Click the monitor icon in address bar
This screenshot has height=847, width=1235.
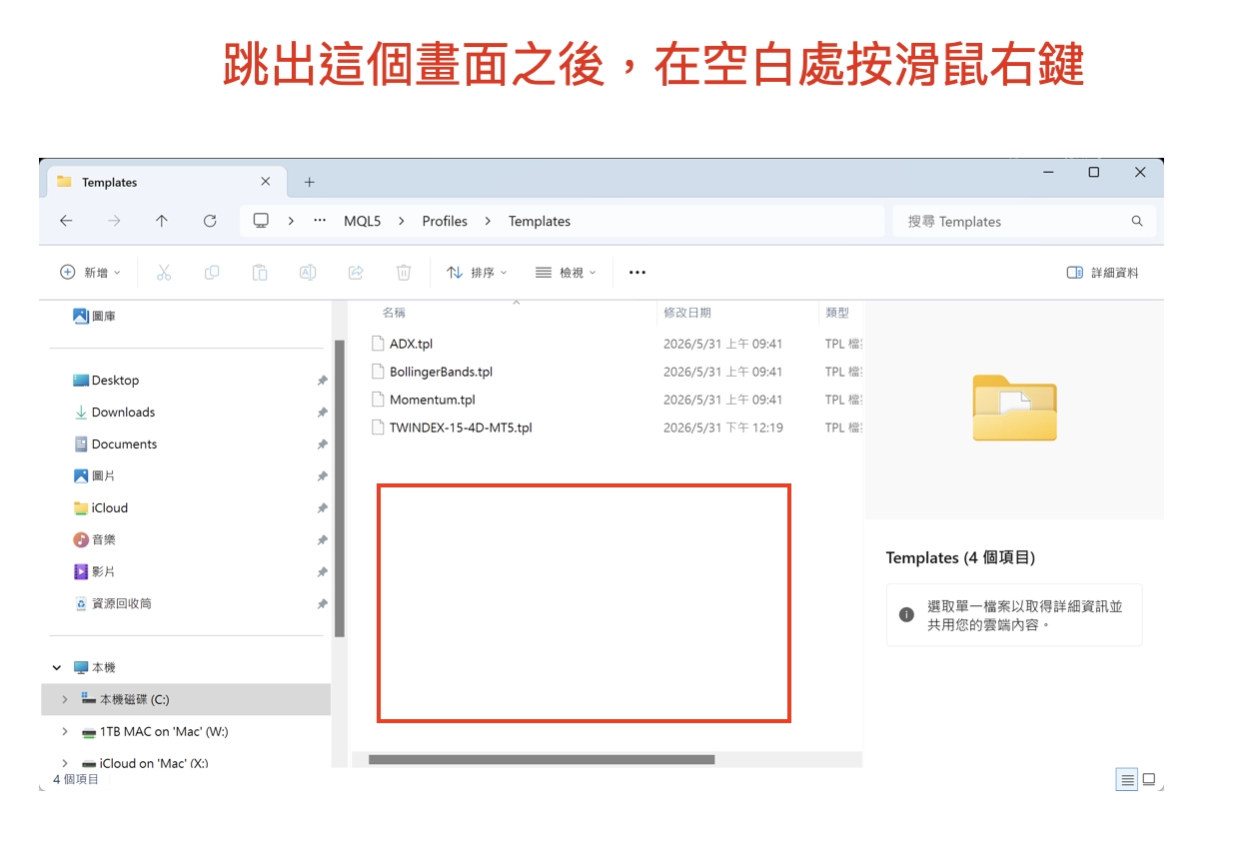(261, 221)
